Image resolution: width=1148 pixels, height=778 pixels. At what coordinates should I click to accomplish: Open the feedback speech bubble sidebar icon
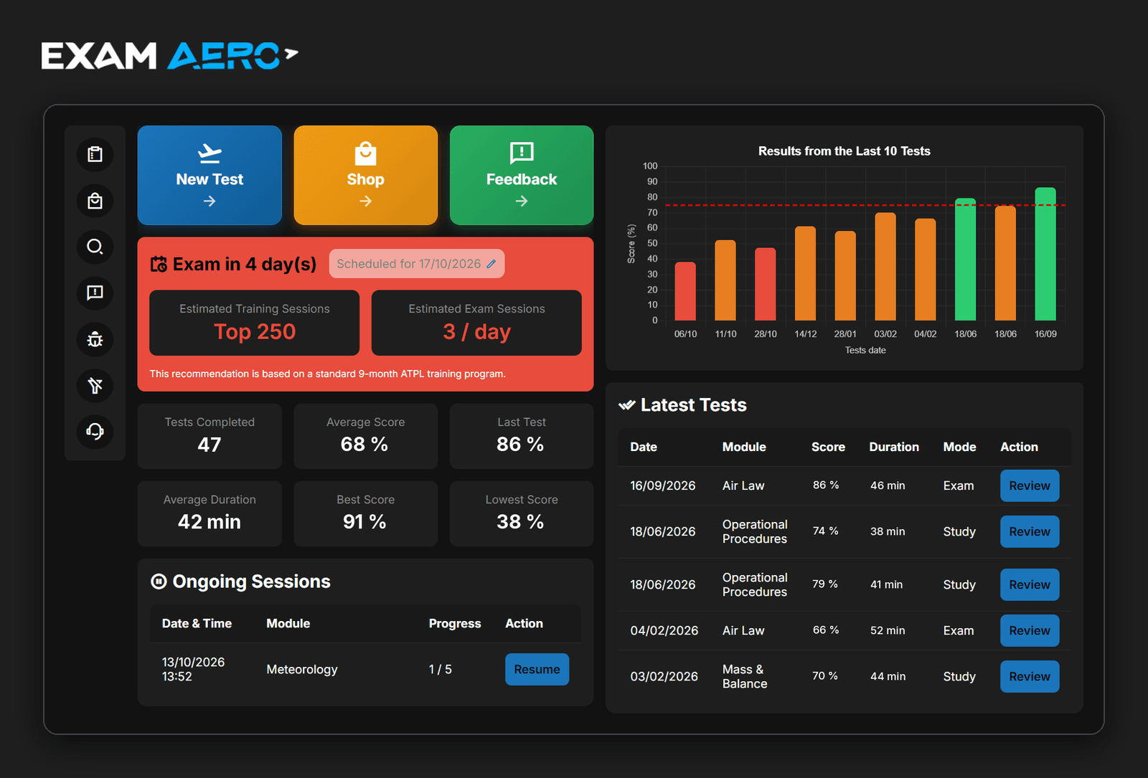tap(95, 293)
